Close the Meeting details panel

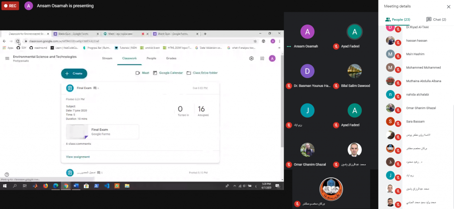pyautogui.click(x=448, y=6)
